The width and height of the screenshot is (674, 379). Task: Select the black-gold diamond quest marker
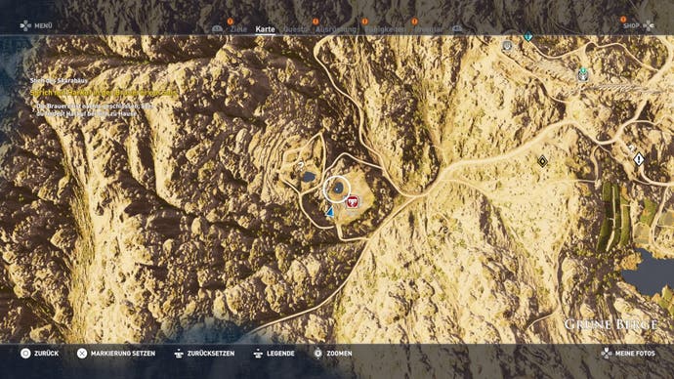(x=542, y=161)
